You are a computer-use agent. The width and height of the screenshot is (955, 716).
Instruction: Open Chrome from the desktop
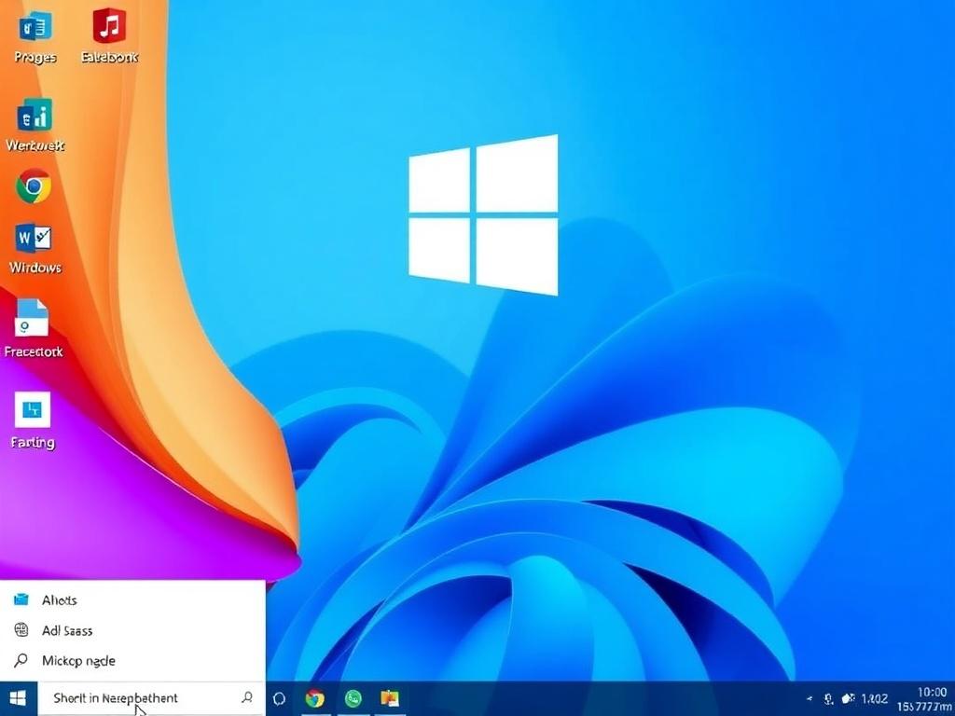(x=34, y=187)
